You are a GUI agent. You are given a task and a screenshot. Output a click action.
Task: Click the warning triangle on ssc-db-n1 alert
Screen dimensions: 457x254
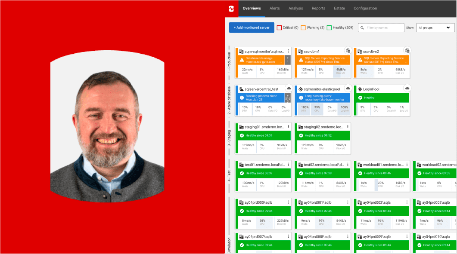(x=300, y=59)
